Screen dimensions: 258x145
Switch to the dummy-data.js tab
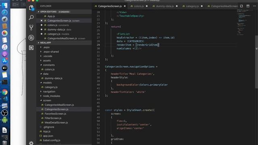coord(165,6)
